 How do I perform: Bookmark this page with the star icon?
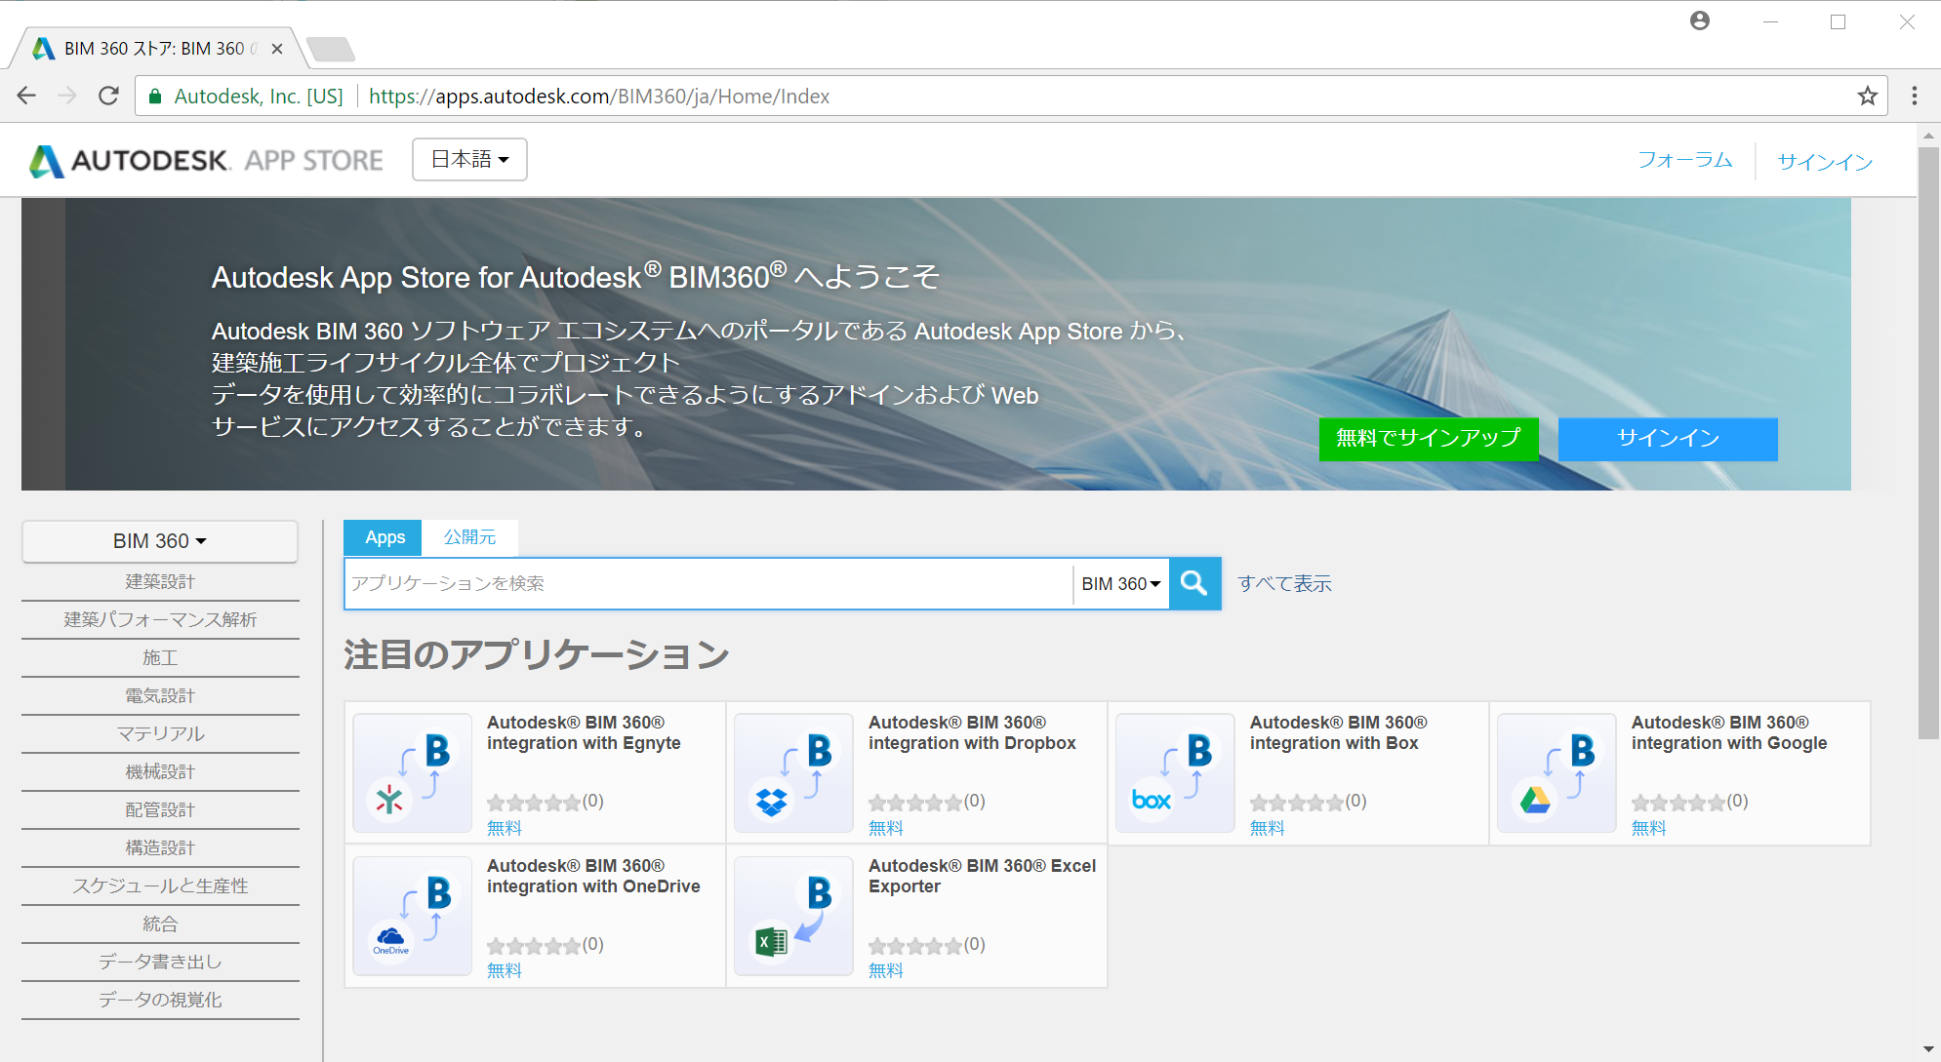click(1868, 96)
